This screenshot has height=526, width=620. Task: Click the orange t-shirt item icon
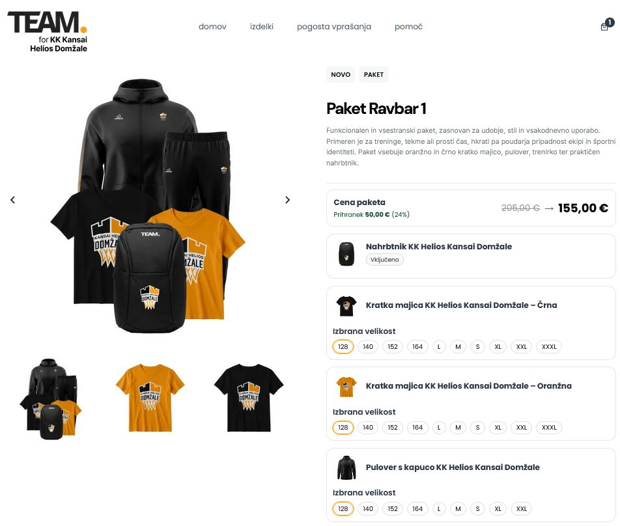[346, 387]
